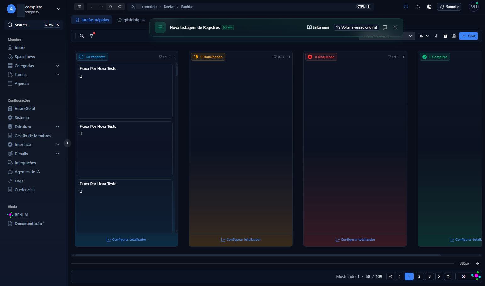Open the search magnifier in the toolbar

click(x=82, y=36)
